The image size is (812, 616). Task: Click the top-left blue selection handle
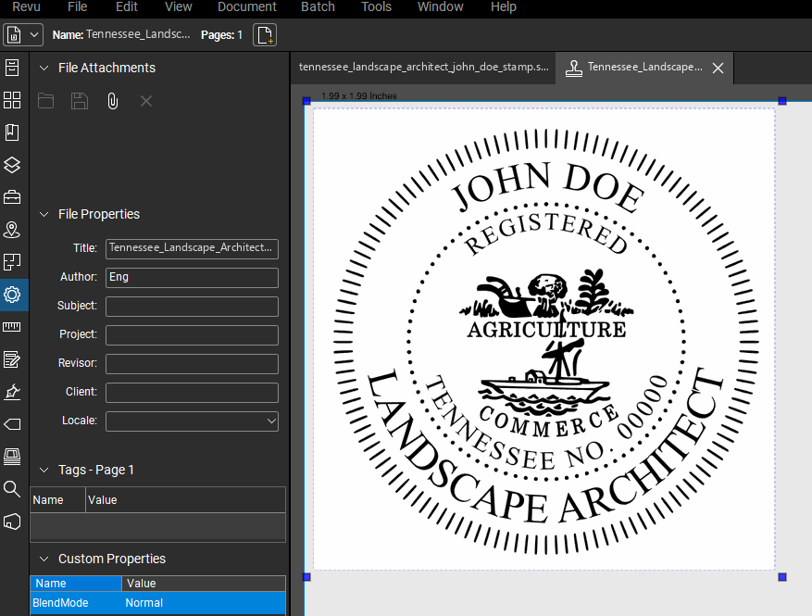point(306,101)
